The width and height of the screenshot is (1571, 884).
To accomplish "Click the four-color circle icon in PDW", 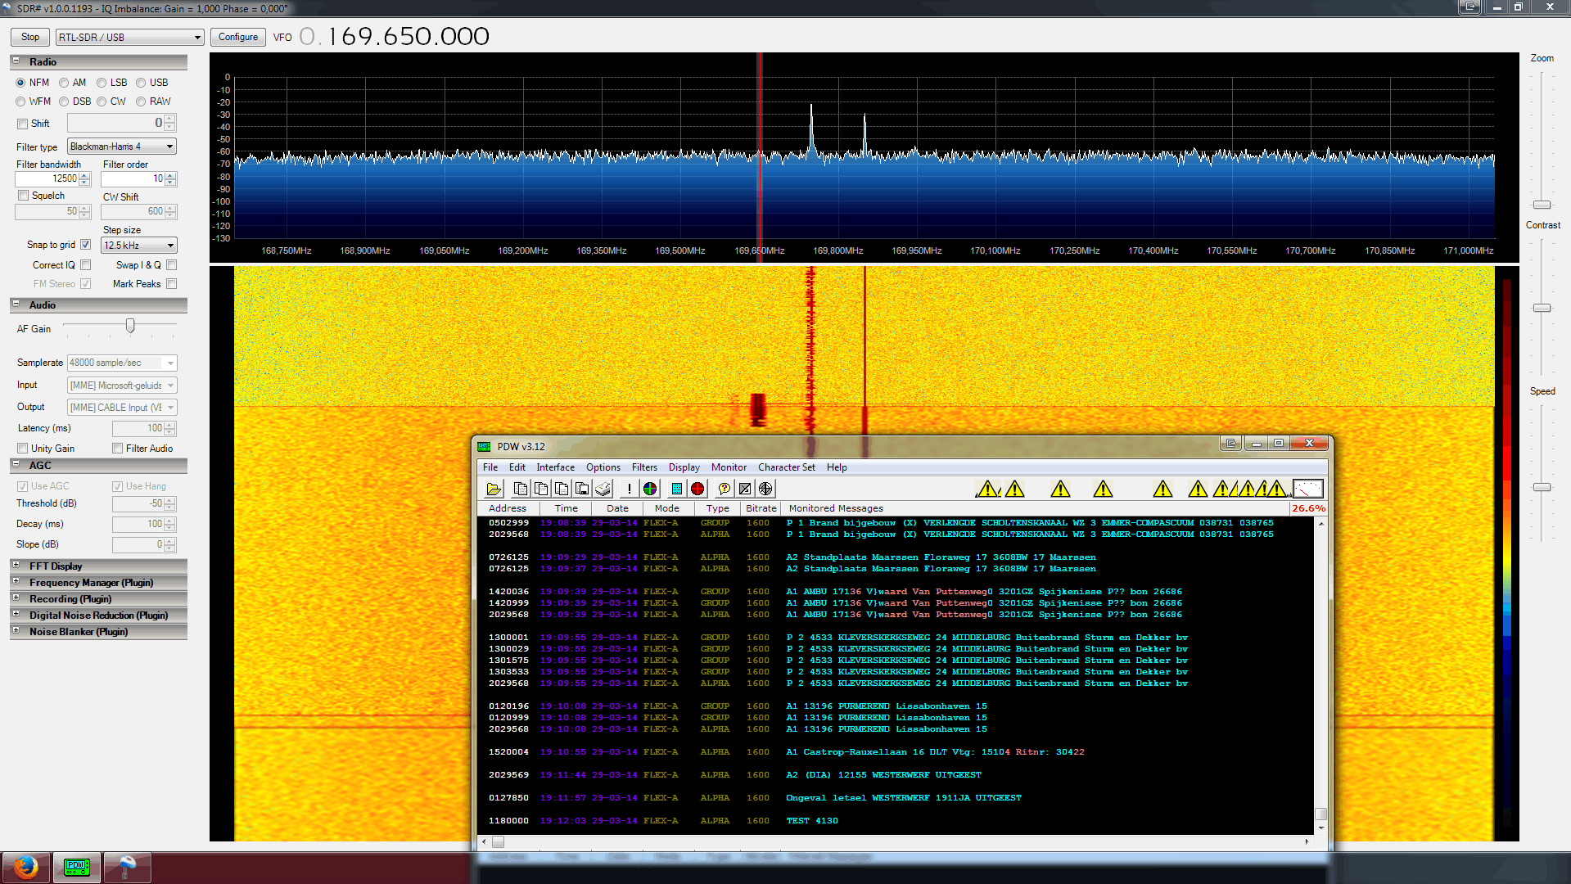I will click(x=650, y=489).
